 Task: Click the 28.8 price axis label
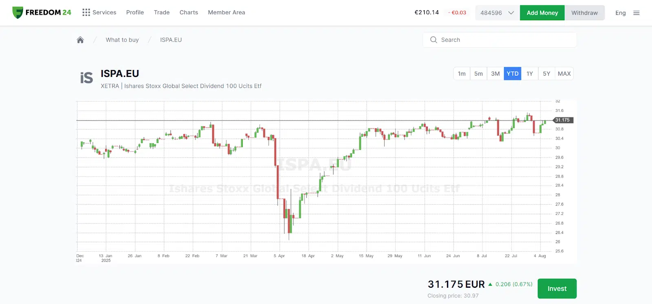pyautogui.click(x=559, y=177)
